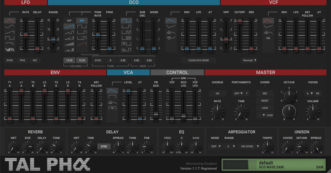Select the narrow DCO pulse waveform

click(x=82, y=32)
